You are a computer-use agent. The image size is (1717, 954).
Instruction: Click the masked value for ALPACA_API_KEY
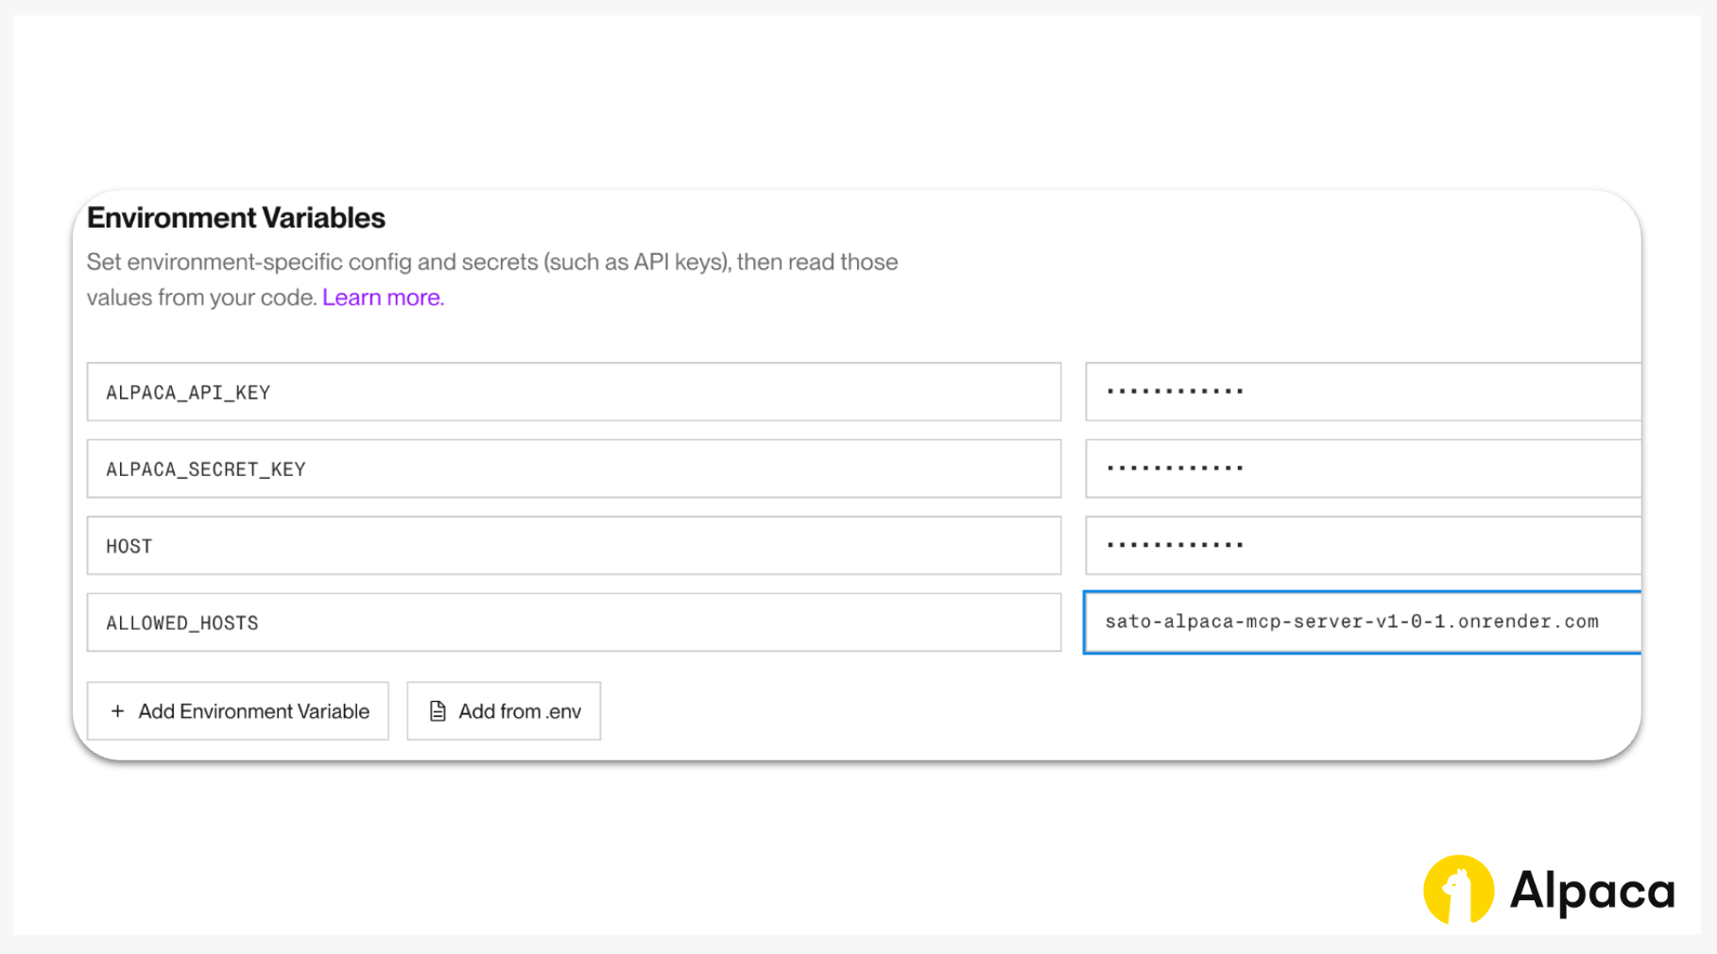point(1361,392)
